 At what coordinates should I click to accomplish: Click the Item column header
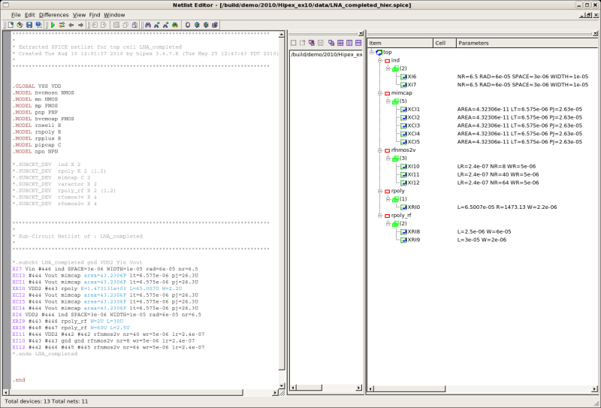point(376,43)
